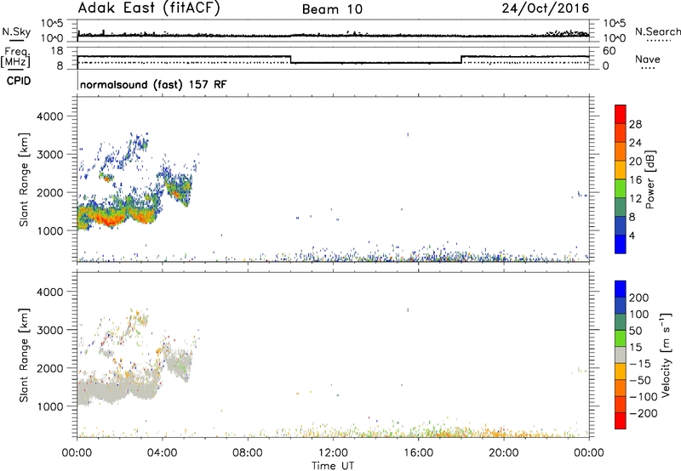Click Slant Range label of power panel
This screenshot has height=471, width=681.
24,179
